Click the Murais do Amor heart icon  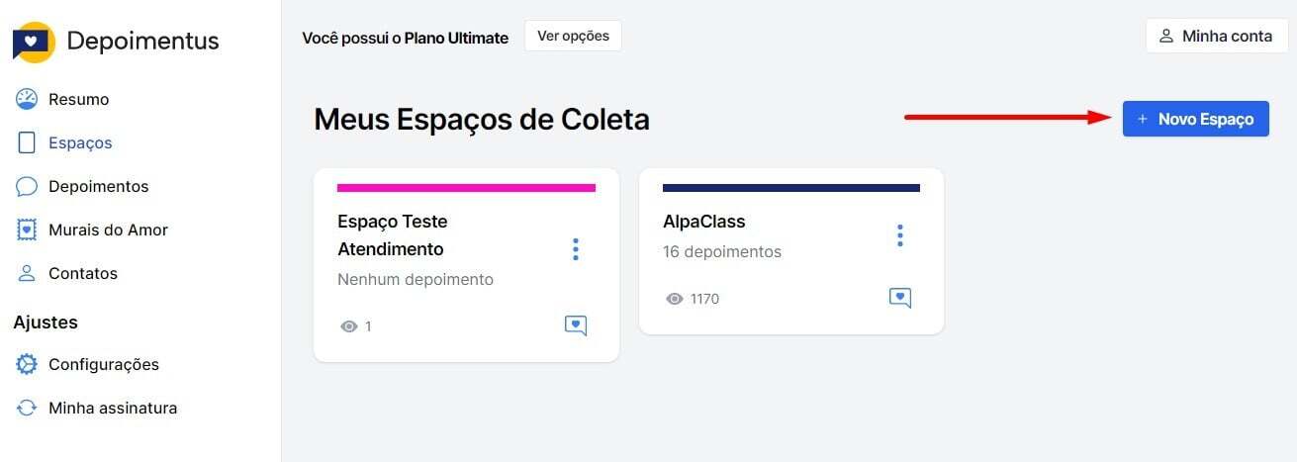tap(27, 230)
